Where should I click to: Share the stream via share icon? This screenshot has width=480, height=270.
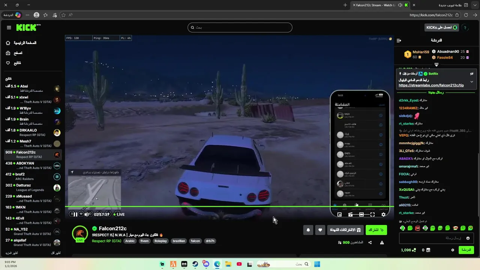[x=370, y=243]
